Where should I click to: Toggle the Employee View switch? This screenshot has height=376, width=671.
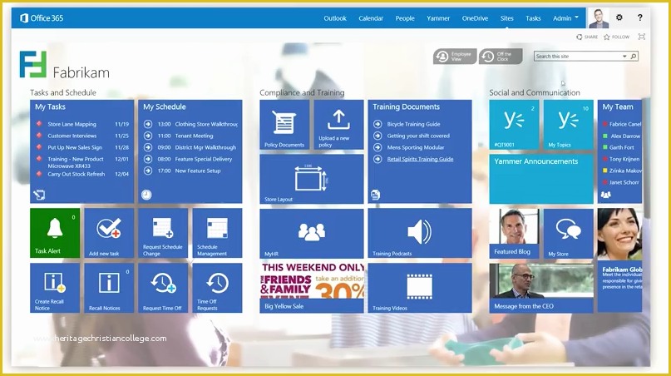[x=455, y=56]
